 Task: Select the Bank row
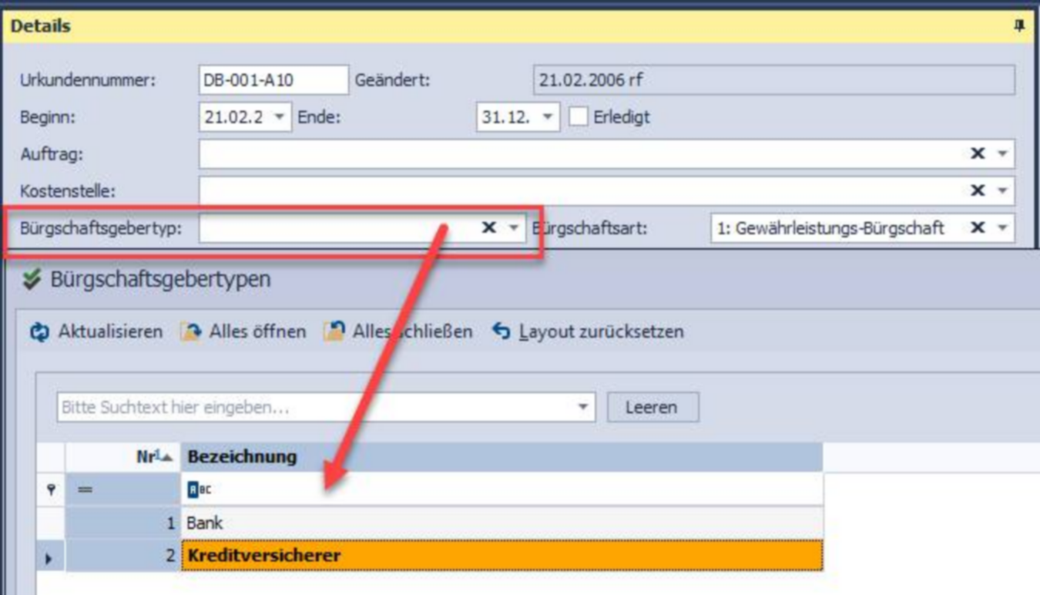[501, 523]
